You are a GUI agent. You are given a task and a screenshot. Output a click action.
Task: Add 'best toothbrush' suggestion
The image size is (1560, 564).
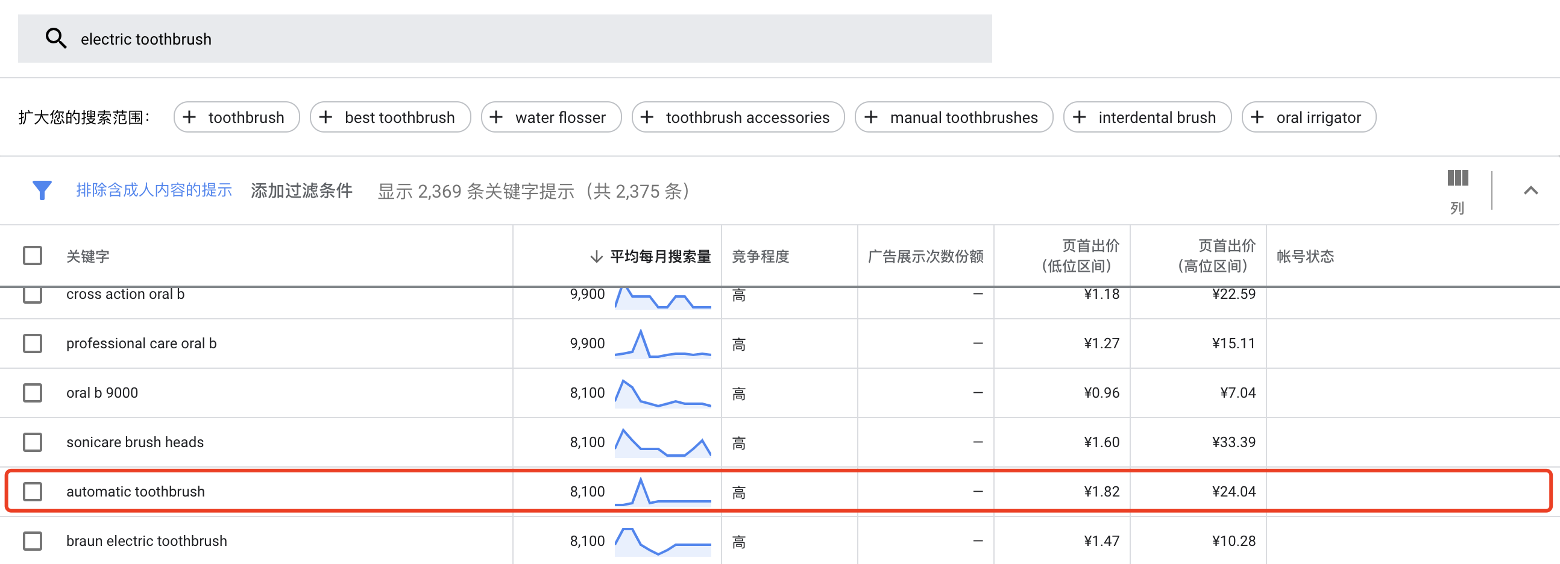391,117
